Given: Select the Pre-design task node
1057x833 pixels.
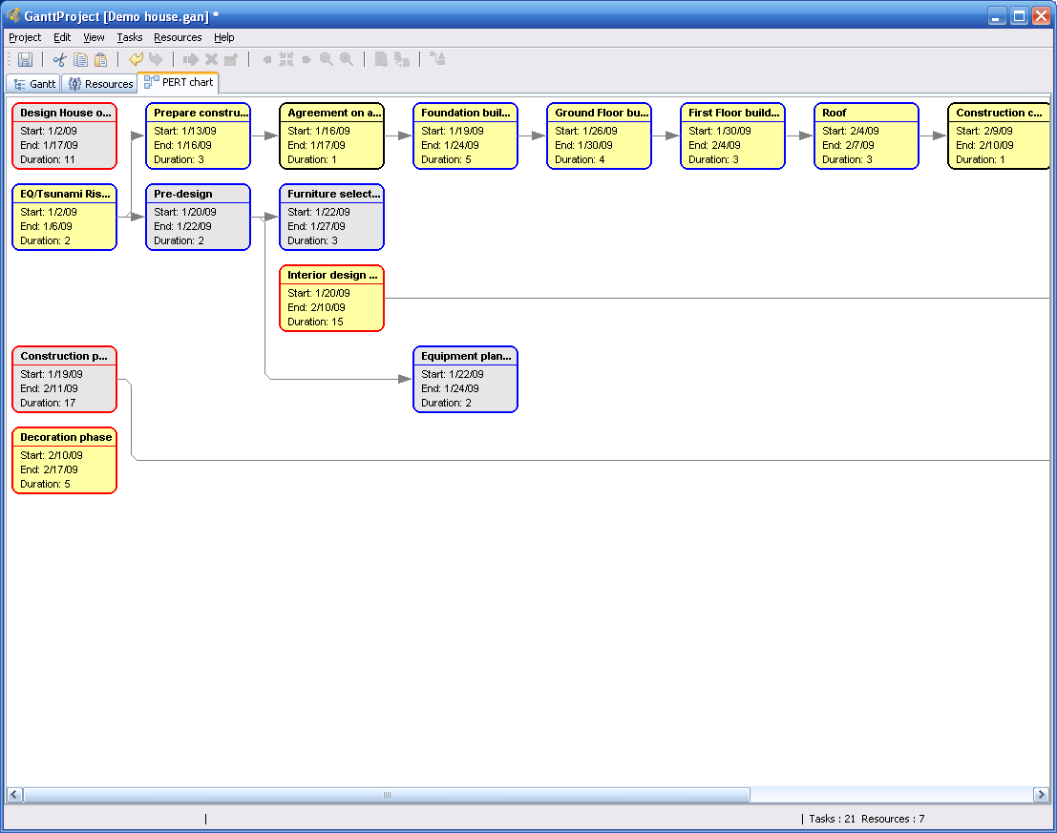Looking at the screenshot, I should (x=198, y=218).
